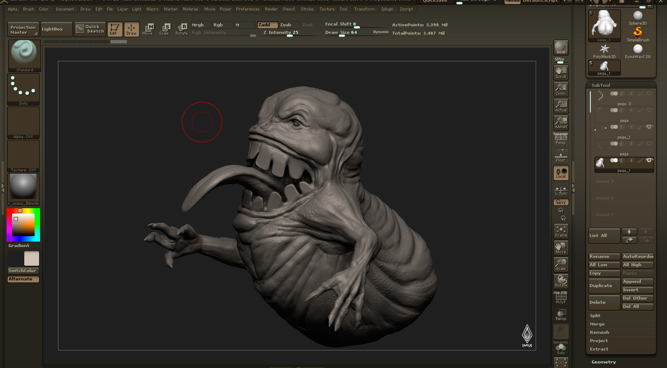Click the Floor grid icon
Viewport: 667px width, 368px height.
(561, 156)
